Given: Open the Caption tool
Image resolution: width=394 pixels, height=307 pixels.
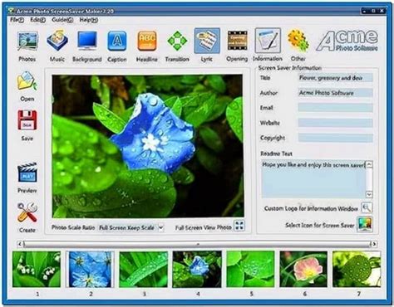Looking at the screenshot, I should (x=117, y=41).
